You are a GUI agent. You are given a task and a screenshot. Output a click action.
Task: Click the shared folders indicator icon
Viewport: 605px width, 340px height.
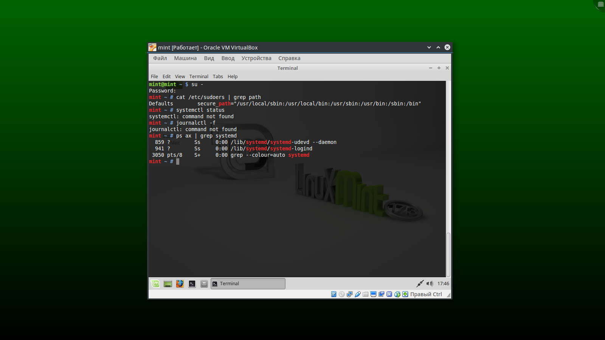[x=366, y=294]
